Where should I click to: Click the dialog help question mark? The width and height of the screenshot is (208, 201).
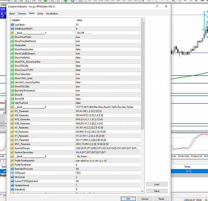[x=157, y=6]
